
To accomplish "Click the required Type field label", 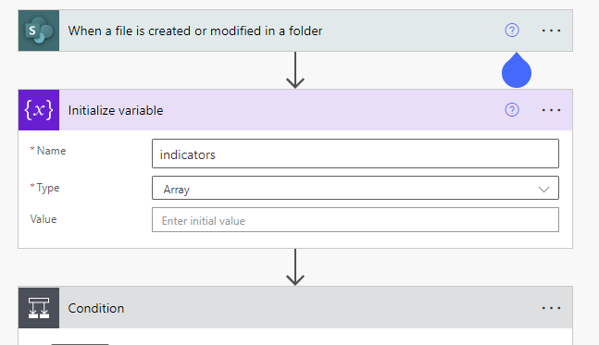I will pos(44,188).
